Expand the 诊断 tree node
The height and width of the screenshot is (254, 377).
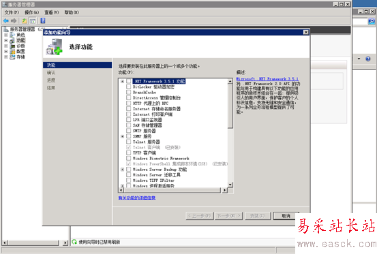point(6,46)
